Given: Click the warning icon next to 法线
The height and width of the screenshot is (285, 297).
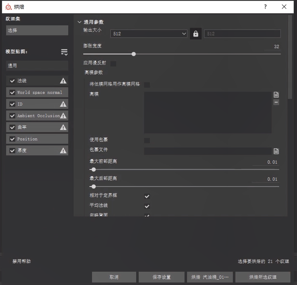Looking at the screenshot, I should [63, 81].
